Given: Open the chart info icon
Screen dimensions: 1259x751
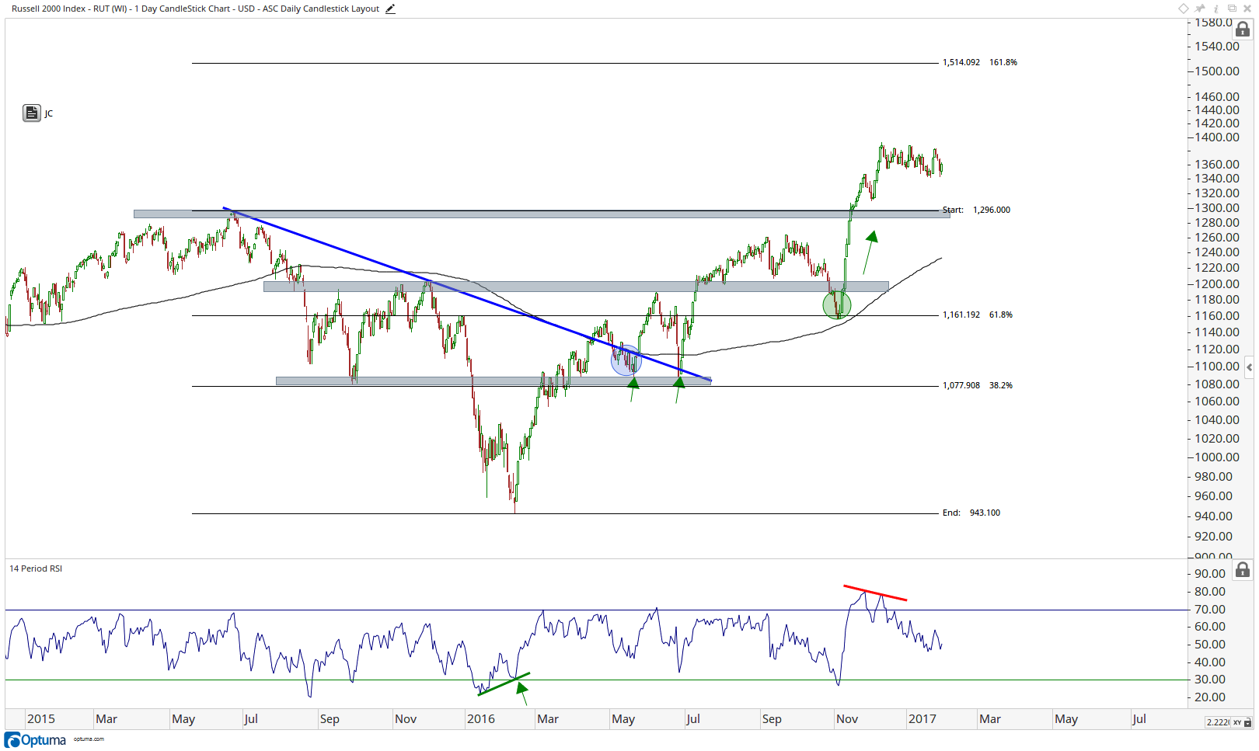Looking at the screenshot, I should (1215, 9).
